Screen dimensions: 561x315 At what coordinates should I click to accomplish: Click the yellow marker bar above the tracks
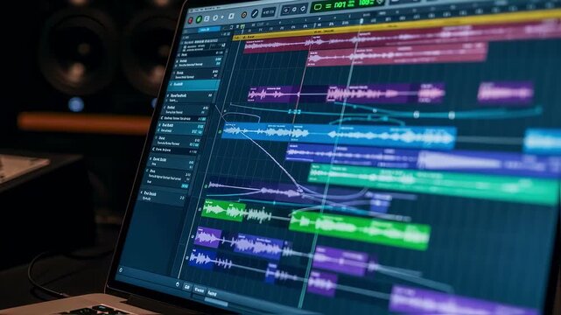point(396,25)
